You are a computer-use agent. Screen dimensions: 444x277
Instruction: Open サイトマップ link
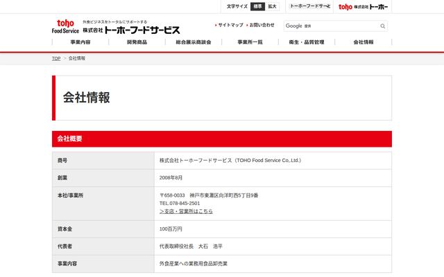click(x=229, y=25)
